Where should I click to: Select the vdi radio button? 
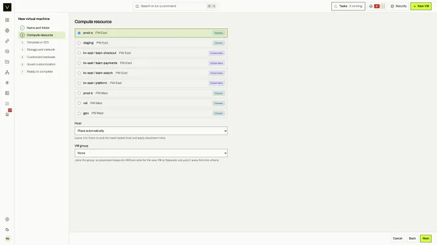pyautogui.click(x=79, y=103)
